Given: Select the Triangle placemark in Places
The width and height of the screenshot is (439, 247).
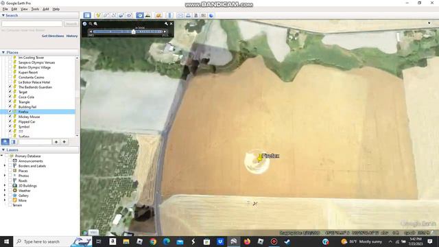Looking at the screenshot, I should tap(24, 102).
